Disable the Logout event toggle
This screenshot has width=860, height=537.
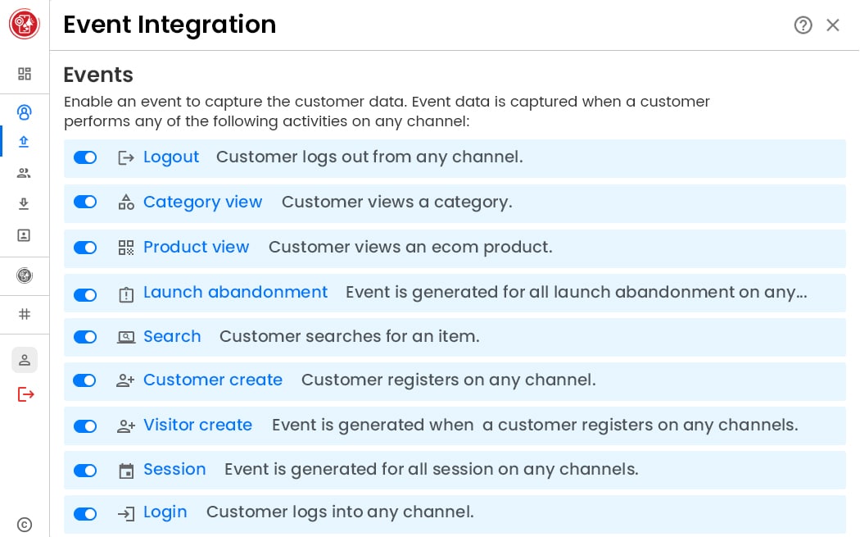[85, 157]
